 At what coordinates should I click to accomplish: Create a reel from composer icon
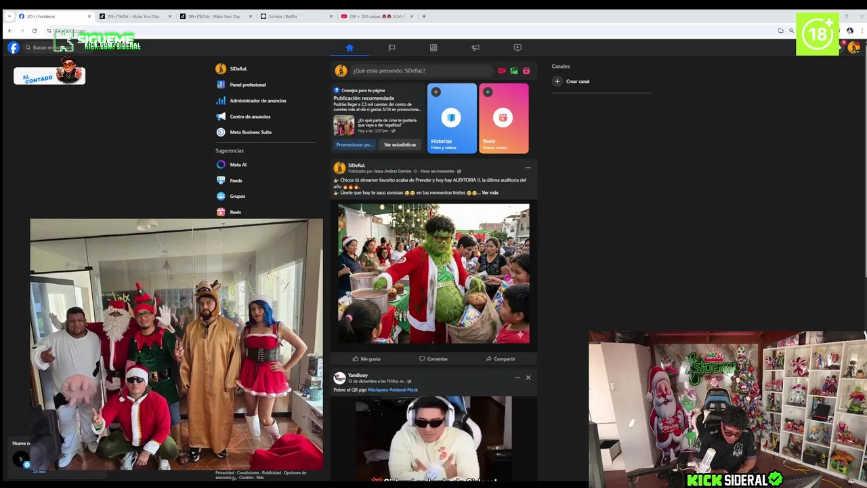526,70
